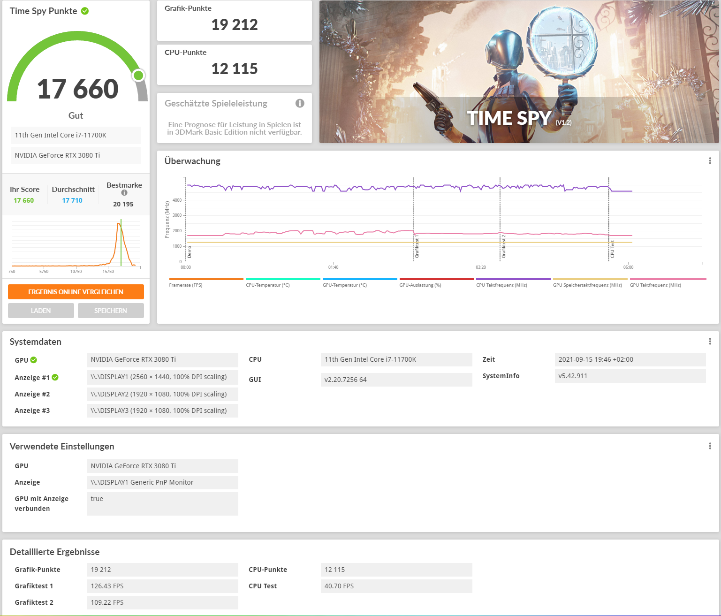721x616 pixels.
Task: Open the three-dot menu of Überwachung panel
Action: [x=710, y=161]
